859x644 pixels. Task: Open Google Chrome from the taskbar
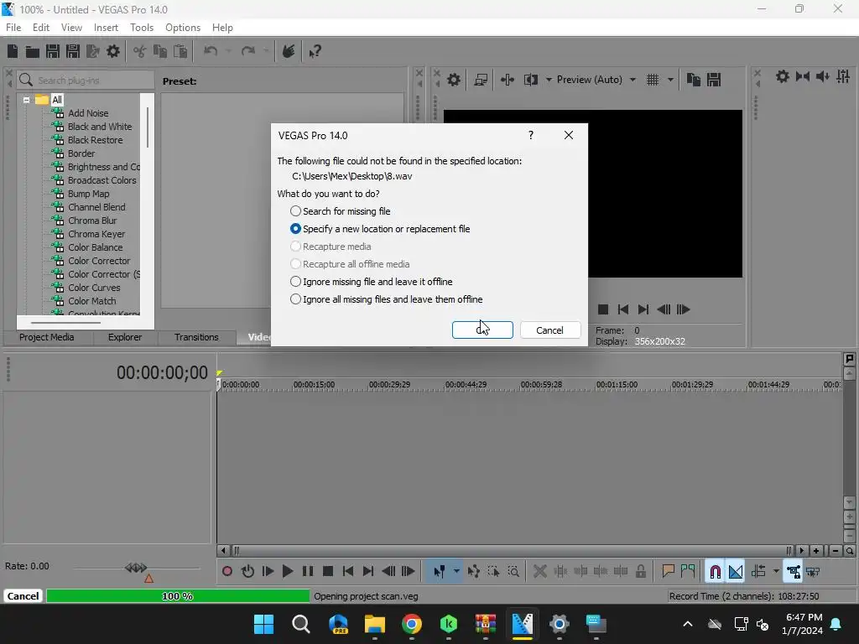pyautogui.click(x=411, y=624)
